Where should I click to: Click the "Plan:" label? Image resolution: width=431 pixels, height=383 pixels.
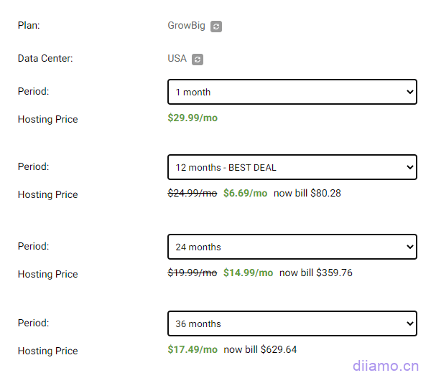point(29,26)
